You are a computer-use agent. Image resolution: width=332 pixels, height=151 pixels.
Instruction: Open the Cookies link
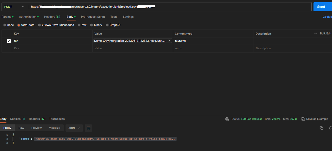click(327, 17)
